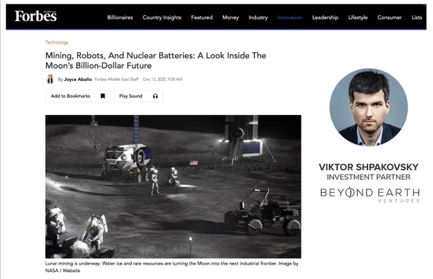Viewport: 433px width, 279px height.
Task: Click the Play Sound button
Action: (x=138, y=96)
